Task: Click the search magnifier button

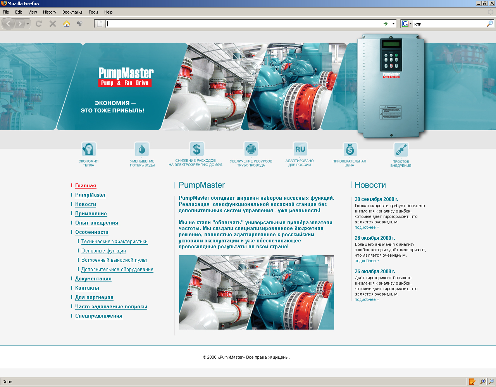Action: pyautogui.click(x=490, y=24)
